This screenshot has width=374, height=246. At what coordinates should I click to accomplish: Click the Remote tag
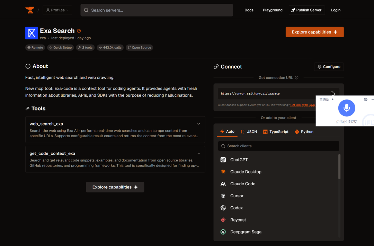(x=35, y=48)
